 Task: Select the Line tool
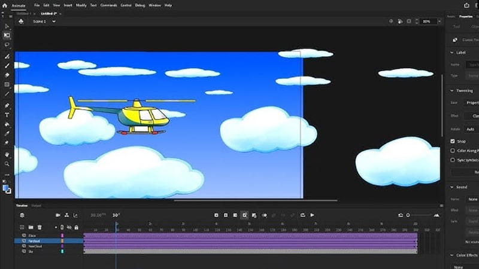7,94
